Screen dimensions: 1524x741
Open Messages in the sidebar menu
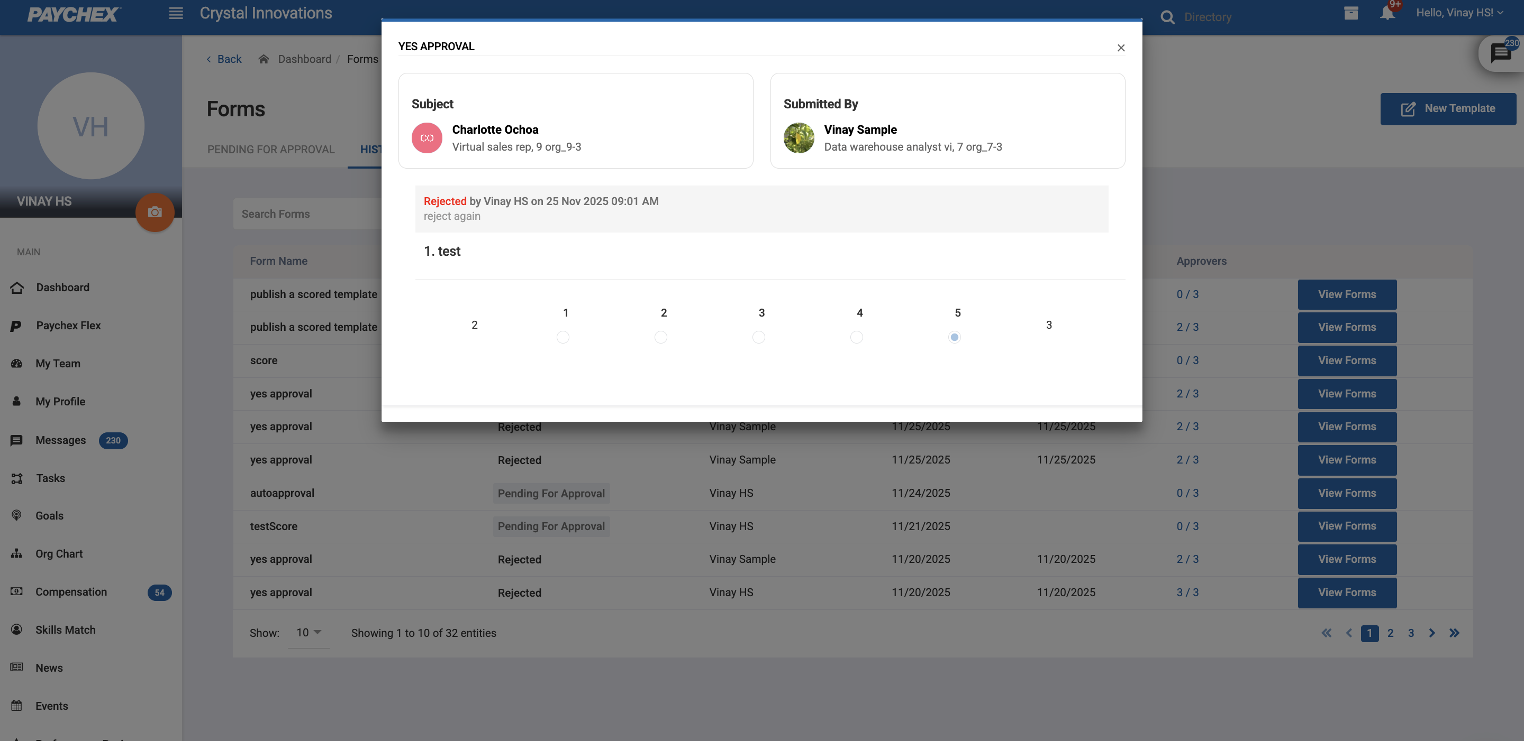point(60,440)
